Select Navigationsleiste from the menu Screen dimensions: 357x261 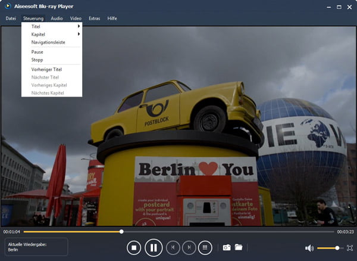[48, 42]
